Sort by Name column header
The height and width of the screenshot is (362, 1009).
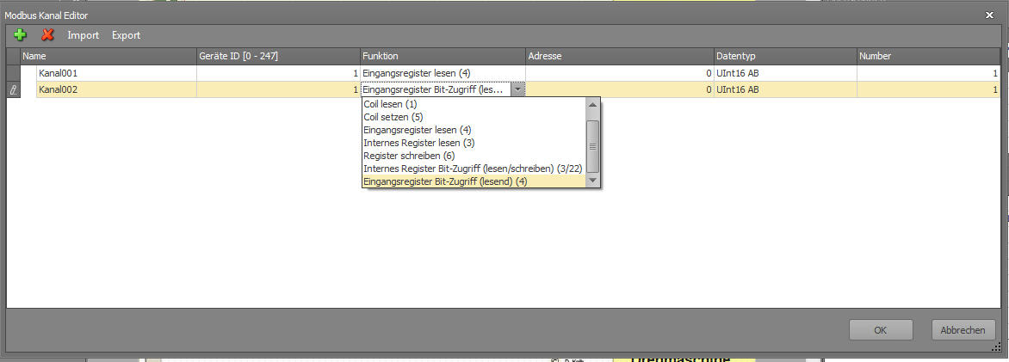point(108,56)
